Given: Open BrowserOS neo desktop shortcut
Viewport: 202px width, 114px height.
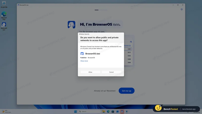Looking at the screenshot, I should 4,26.
